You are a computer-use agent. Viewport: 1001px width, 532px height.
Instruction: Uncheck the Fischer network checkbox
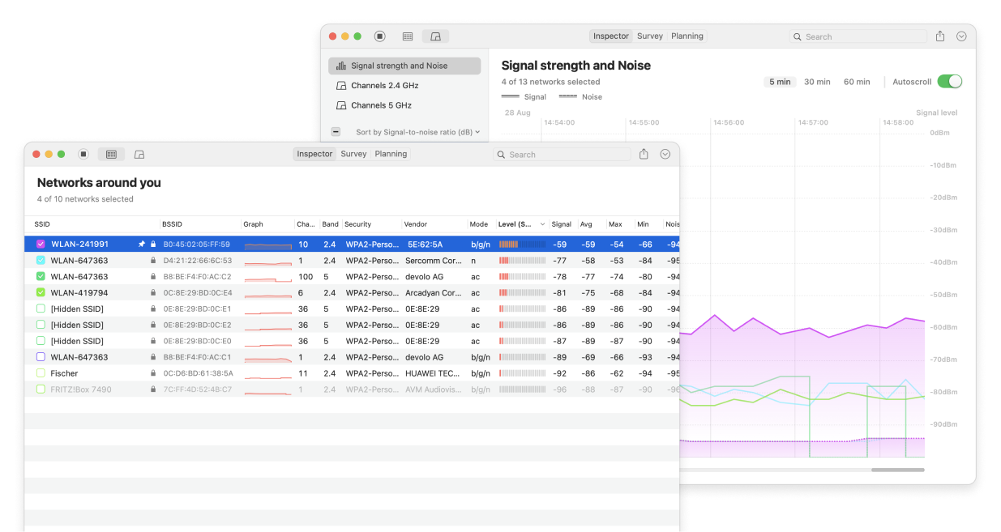(x=41, y=372)
